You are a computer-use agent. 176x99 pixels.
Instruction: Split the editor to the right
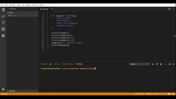tap(169, 9)
